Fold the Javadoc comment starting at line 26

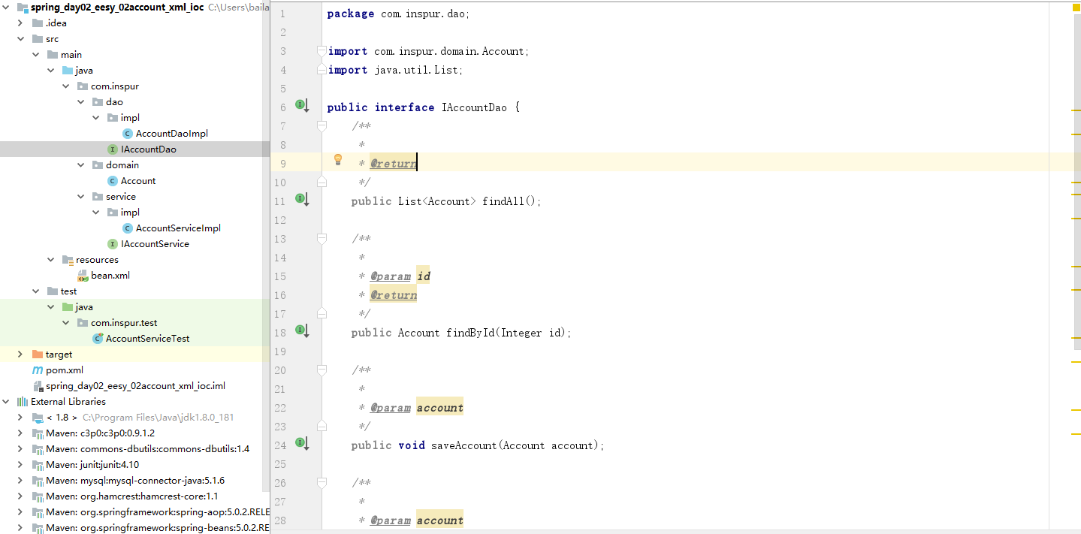click(322, 483)
